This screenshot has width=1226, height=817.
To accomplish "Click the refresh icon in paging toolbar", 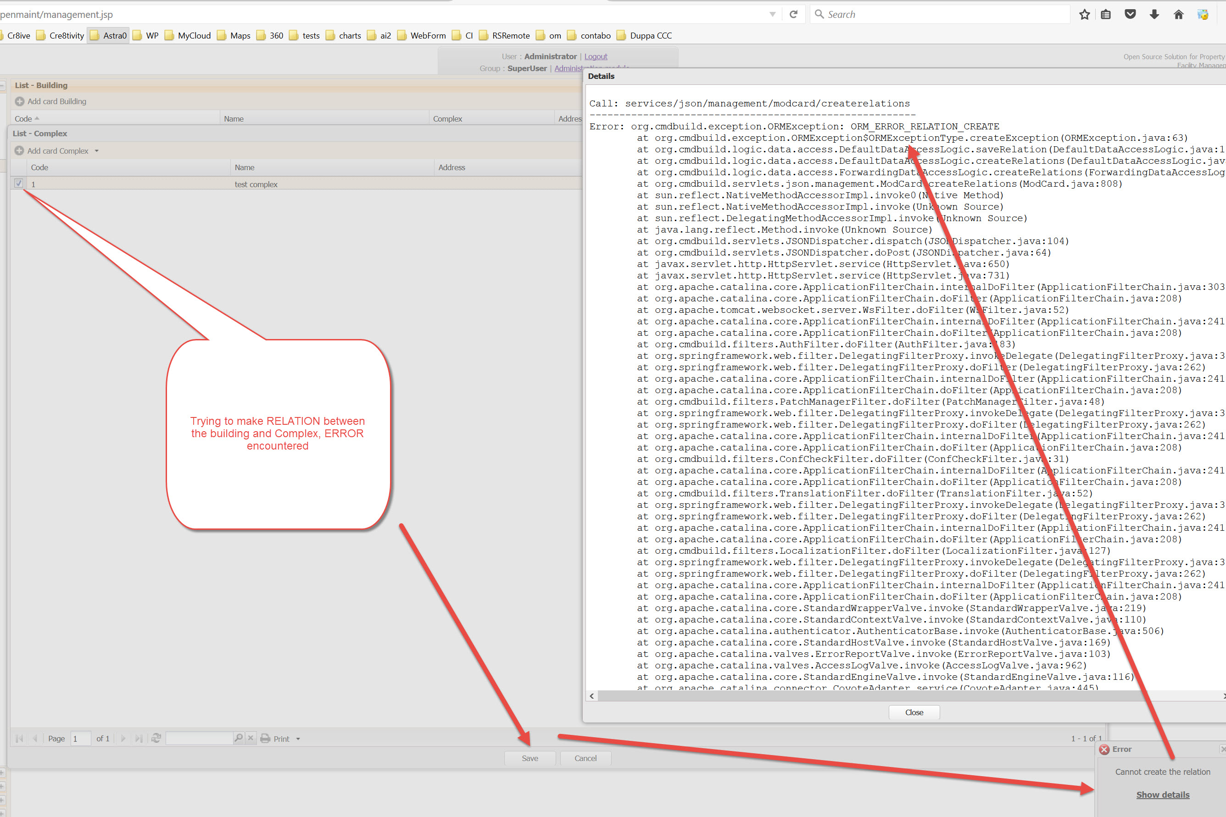I will [x=156, y=738].
